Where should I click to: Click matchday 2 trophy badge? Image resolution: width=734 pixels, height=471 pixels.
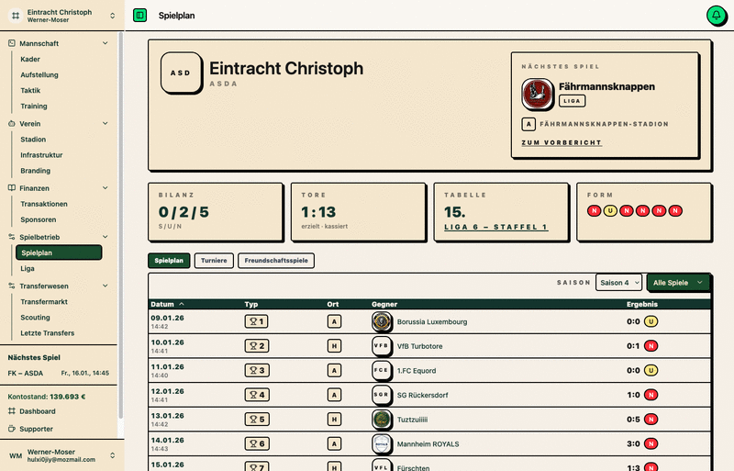click(x=257, y=346)
